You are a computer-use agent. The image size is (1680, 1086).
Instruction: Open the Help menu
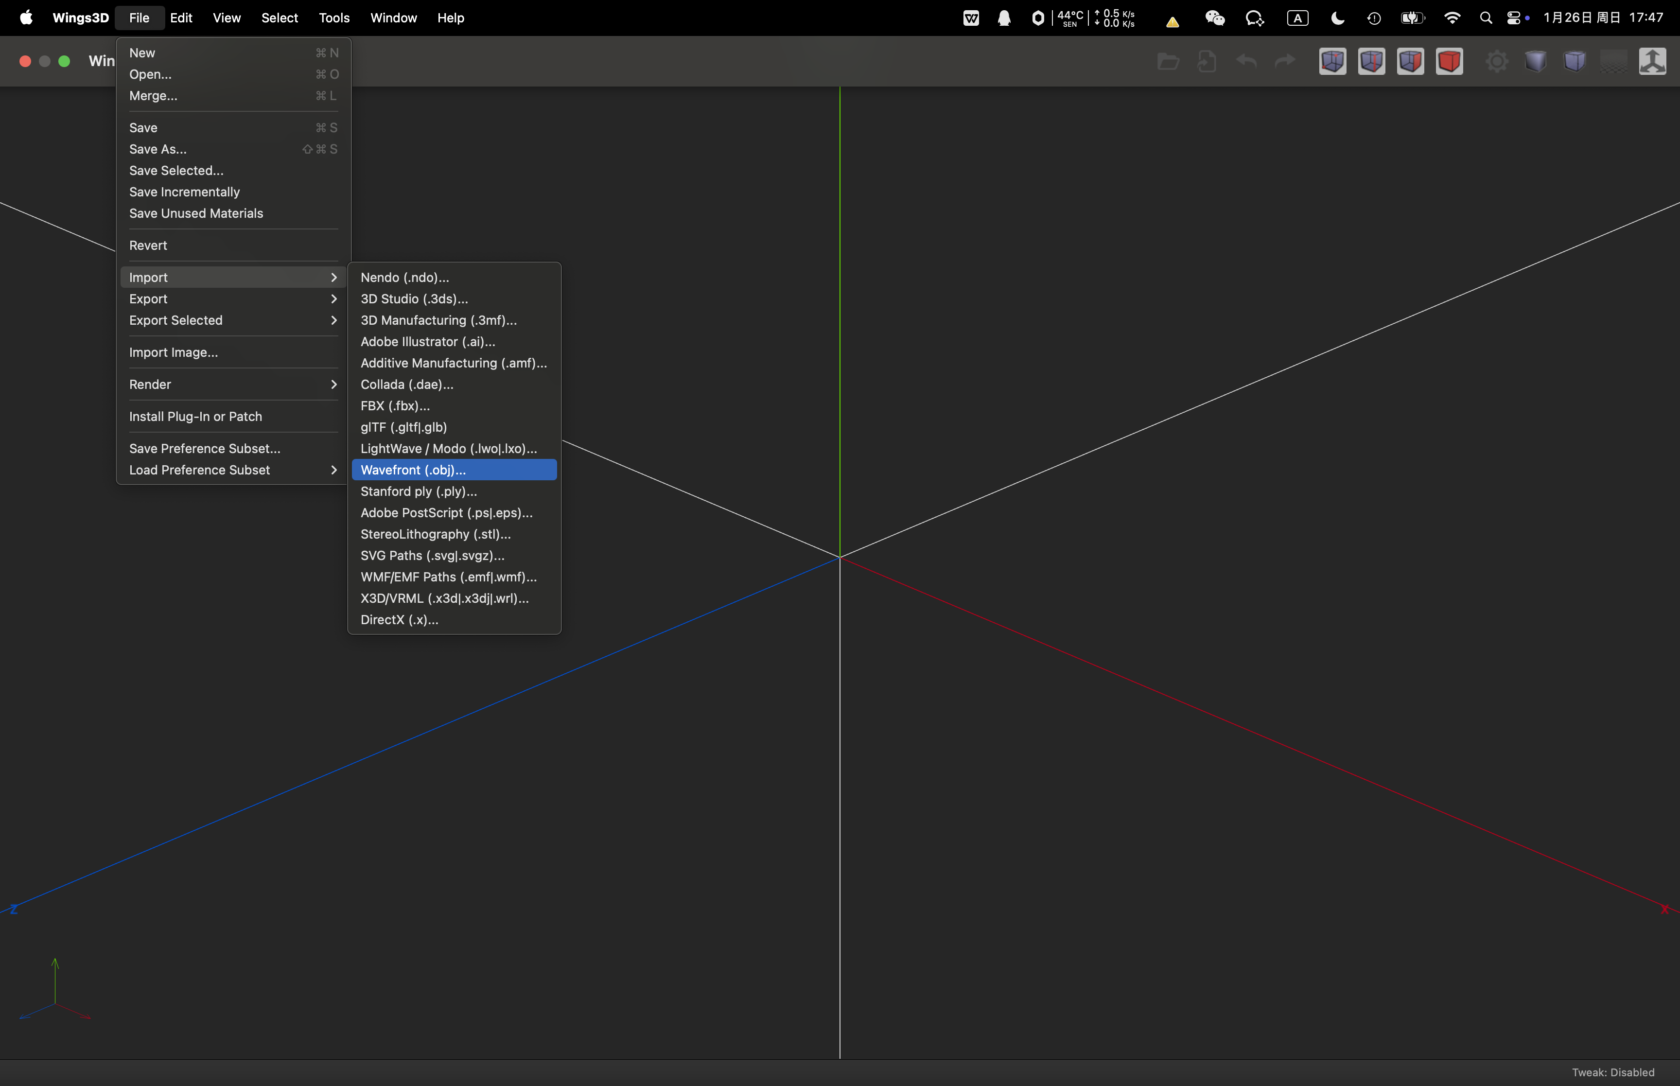(451, 18)
